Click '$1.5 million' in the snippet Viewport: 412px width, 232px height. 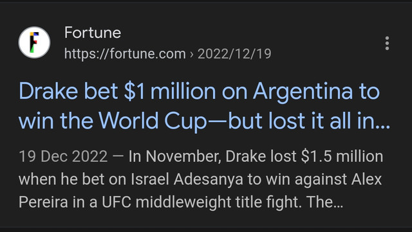(x=342, y=156)
